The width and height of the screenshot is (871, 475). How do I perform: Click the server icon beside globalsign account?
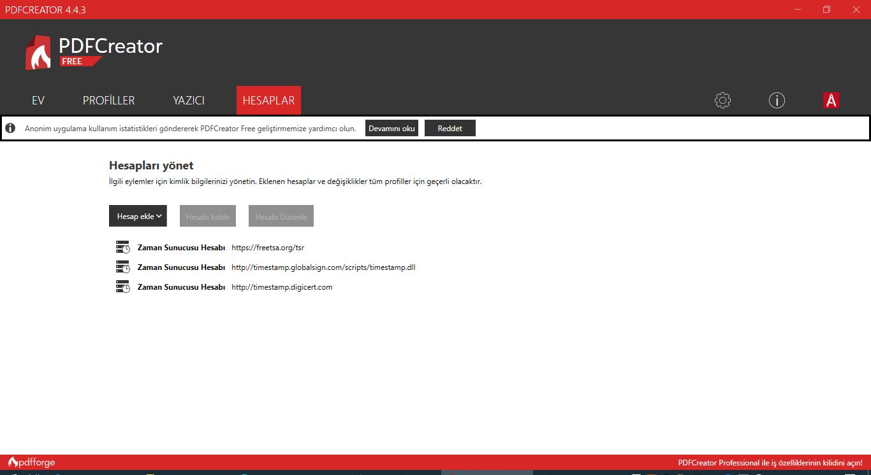[x=123, y=267]
